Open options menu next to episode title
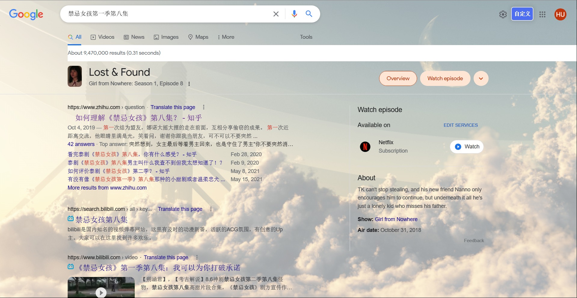Viewport: 577px width, 298px height. pyautogui.click(x=189, y=84)
